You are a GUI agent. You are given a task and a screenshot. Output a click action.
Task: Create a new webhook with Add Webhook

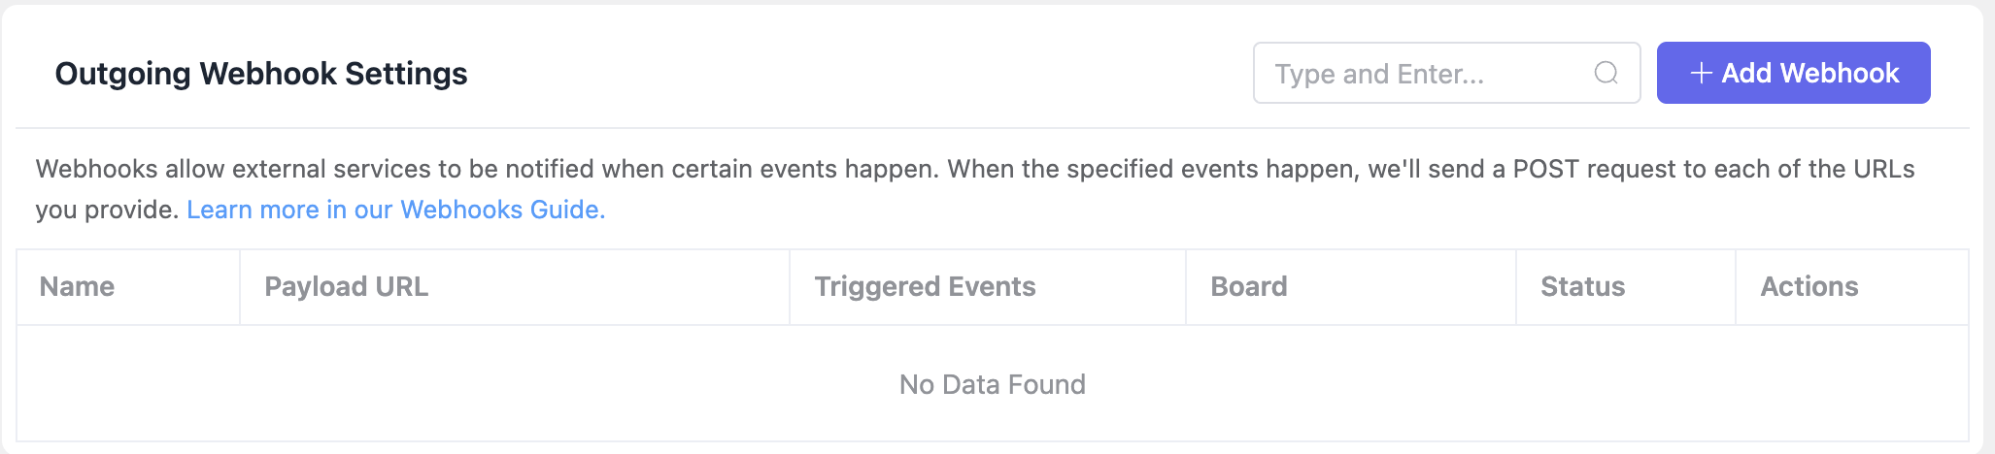pos(1793,73)
